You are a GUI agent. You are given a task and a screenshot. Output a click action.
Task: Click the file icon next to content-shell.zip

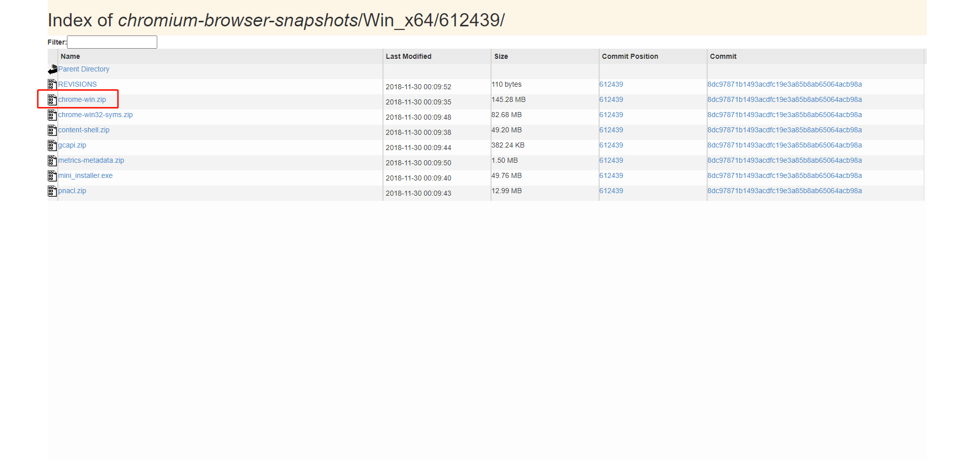coord(52,130)
